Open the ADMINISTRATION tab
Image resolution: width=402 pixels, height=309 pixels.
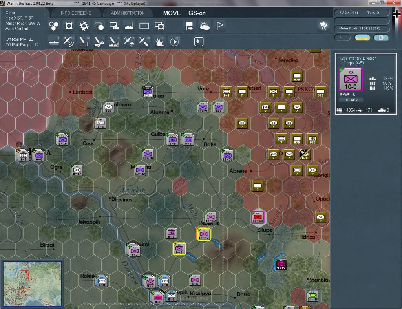point(128,13)
